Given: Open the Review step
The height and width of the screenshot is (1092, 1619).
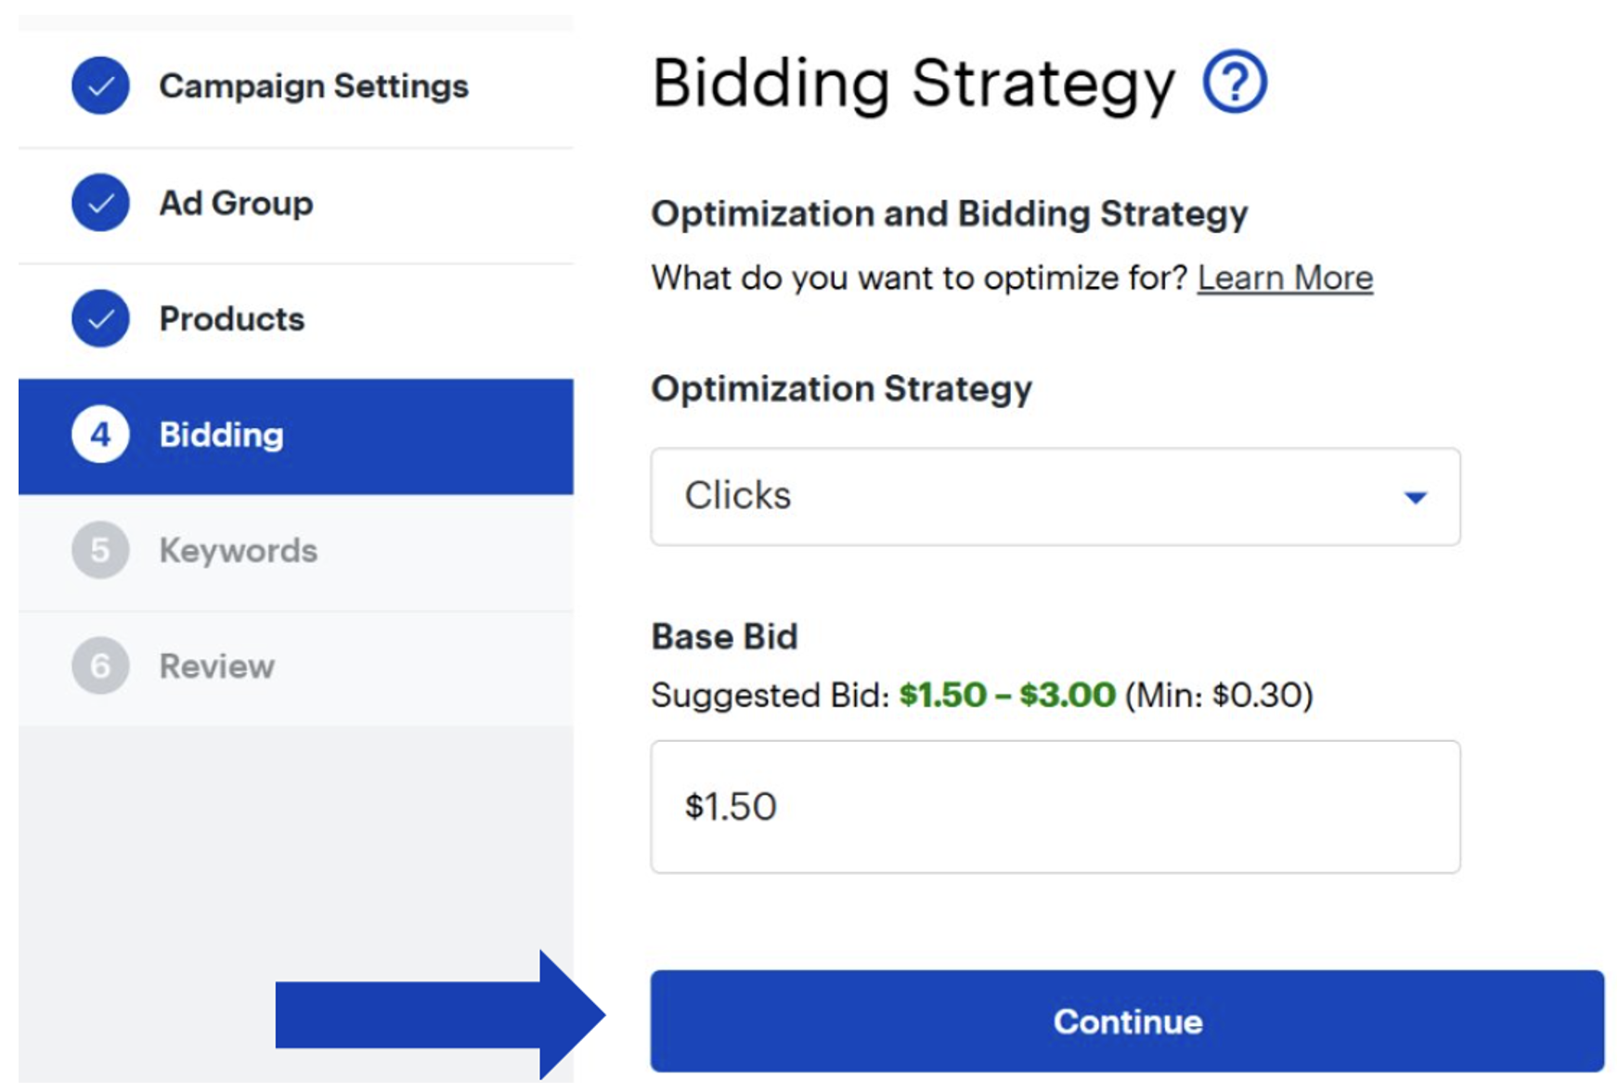Looking at the screenshot, I should pos(216,666).
